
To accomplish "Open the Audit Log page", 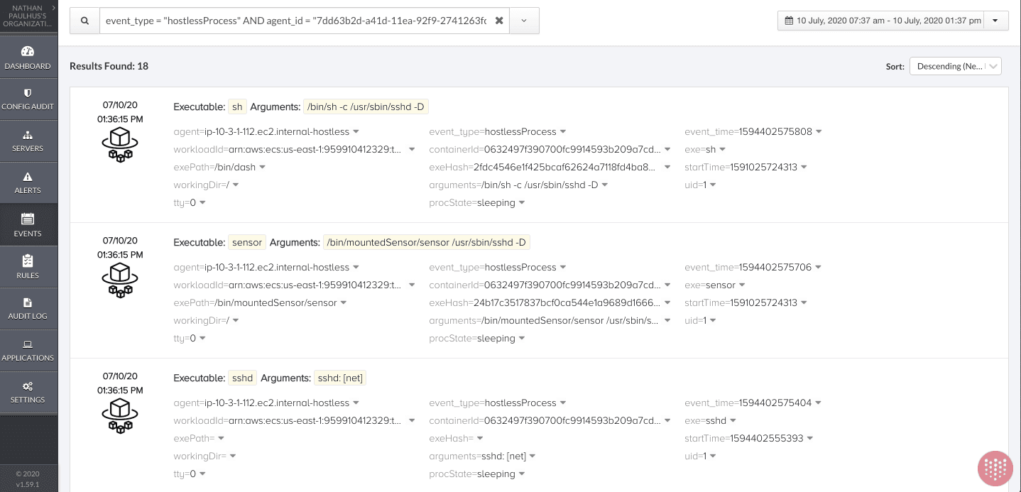I will click(x=28, y=308).
